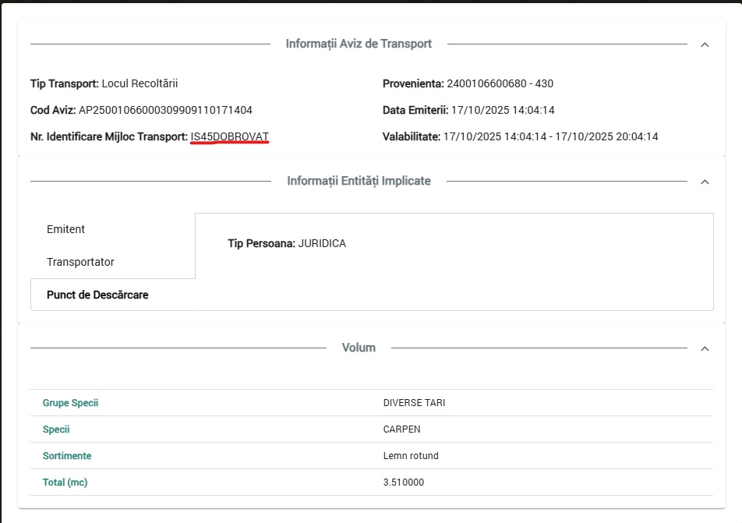Open the Transportator tab
This screenshot has width=742, height=523.
80,262
